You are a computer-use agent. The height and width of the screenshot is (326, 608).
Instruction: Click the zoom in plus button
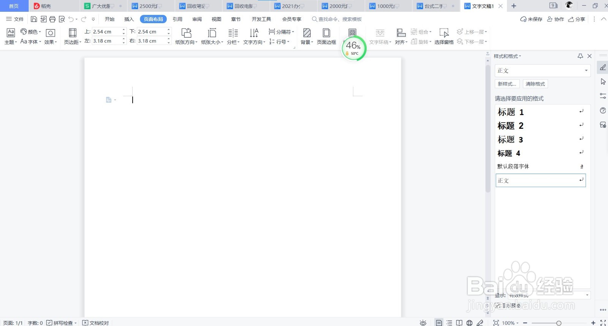click(x=593, y=323)
